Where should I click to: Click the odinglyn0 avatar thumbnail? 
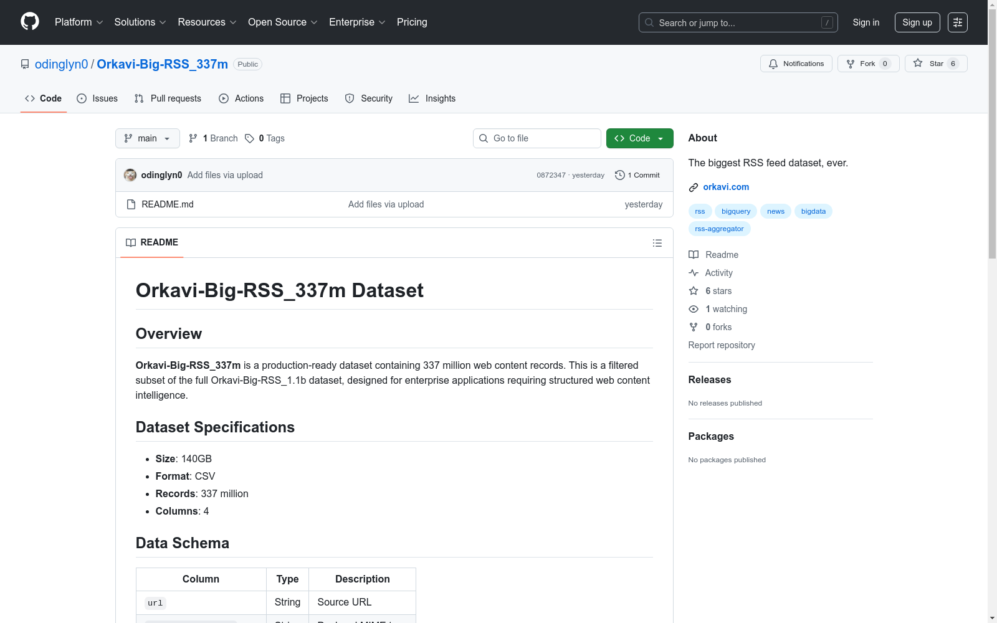tap(130, 175)
